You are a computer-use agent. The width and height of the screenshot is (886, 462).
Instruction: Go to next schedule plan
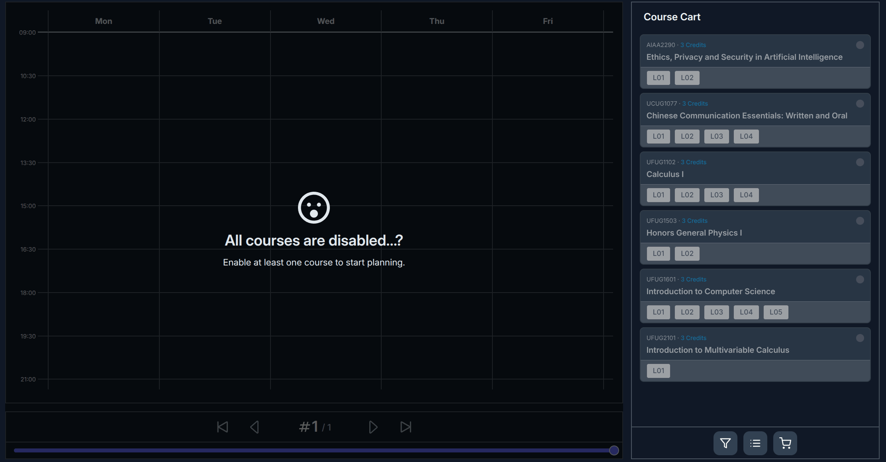[373, 427]
